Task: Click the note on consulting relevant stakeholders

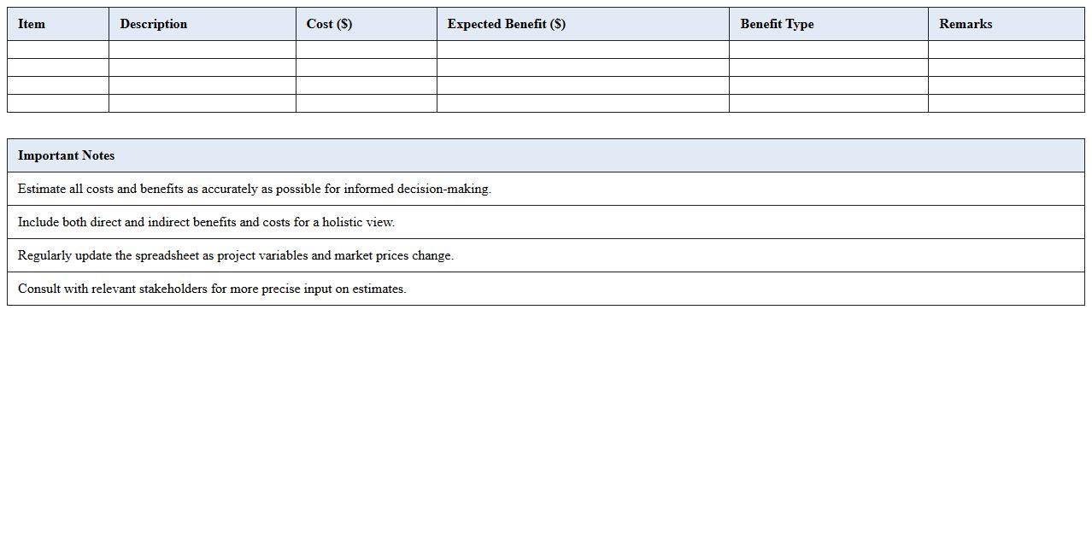Action: pos(212,289)
